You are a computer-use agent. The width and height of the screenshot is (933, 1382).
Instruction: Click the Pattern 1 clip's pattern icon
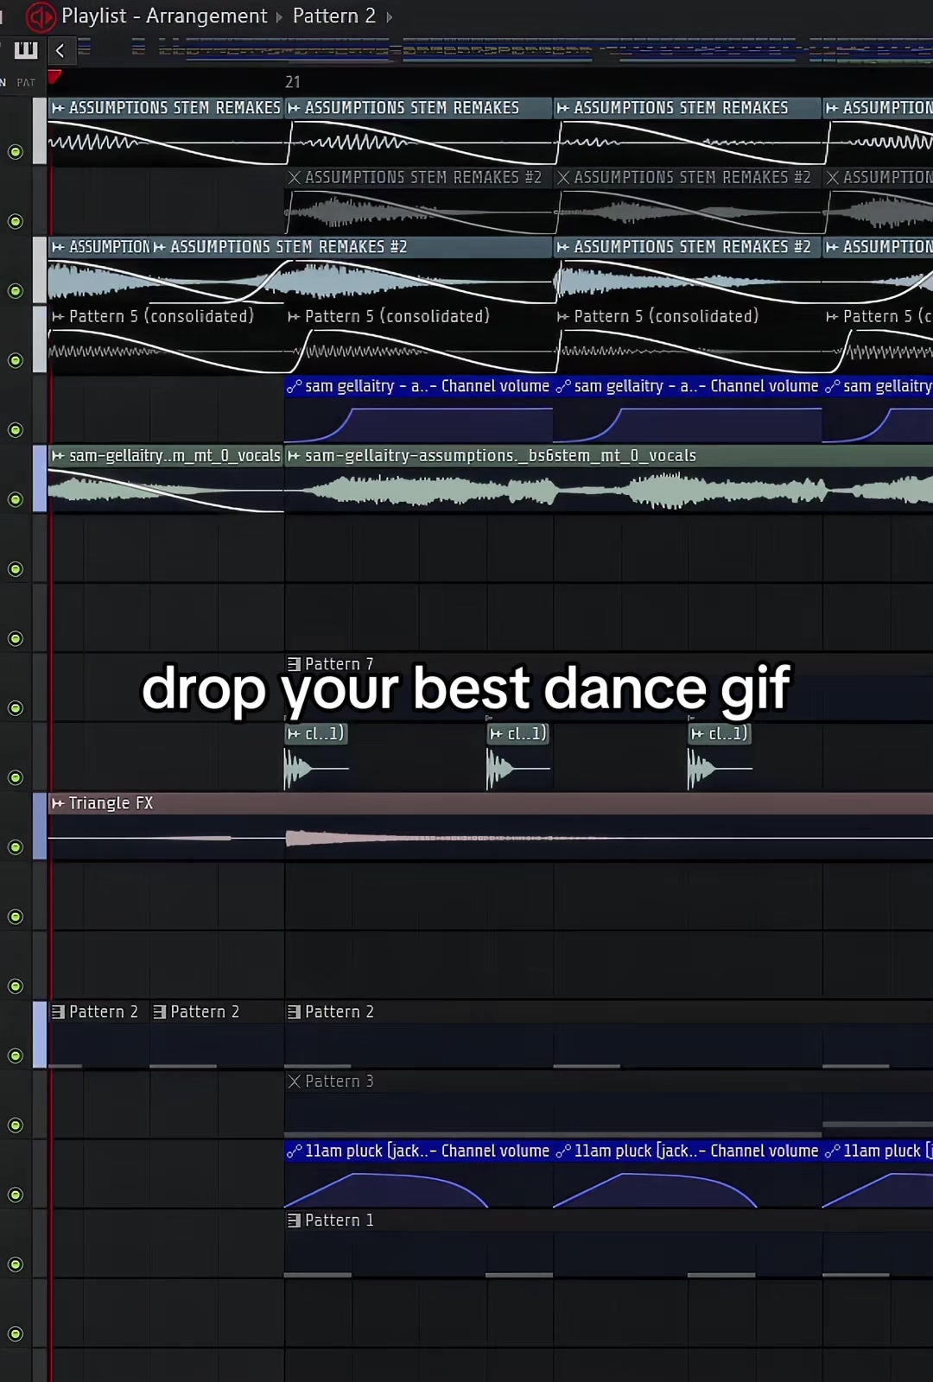(294, 1220)
